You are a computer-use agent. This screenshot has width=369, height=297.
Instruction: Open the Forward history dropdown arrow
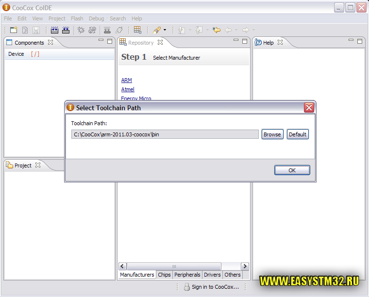(253, 30)
